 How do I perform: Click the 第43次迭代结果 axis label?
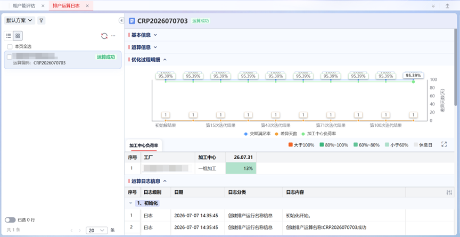tap(276, 125)
